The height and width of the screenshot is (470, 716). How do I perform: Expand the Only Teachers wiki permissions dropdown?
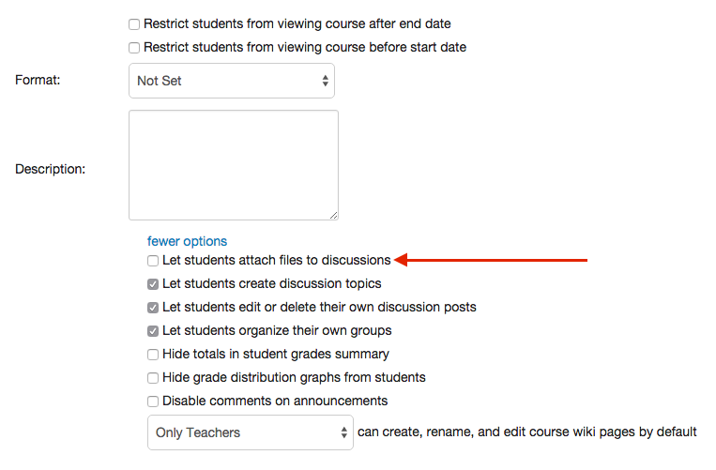click(x=250, y=432)
